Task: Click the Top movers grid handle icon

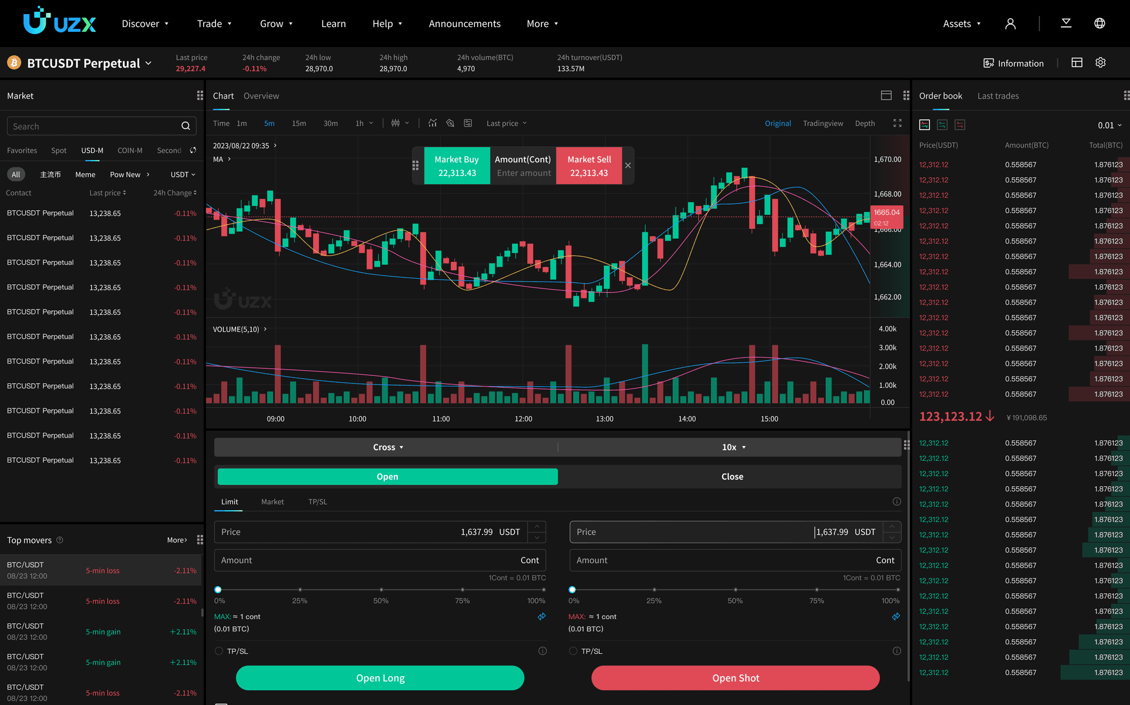Action: (x=200, y=540)
